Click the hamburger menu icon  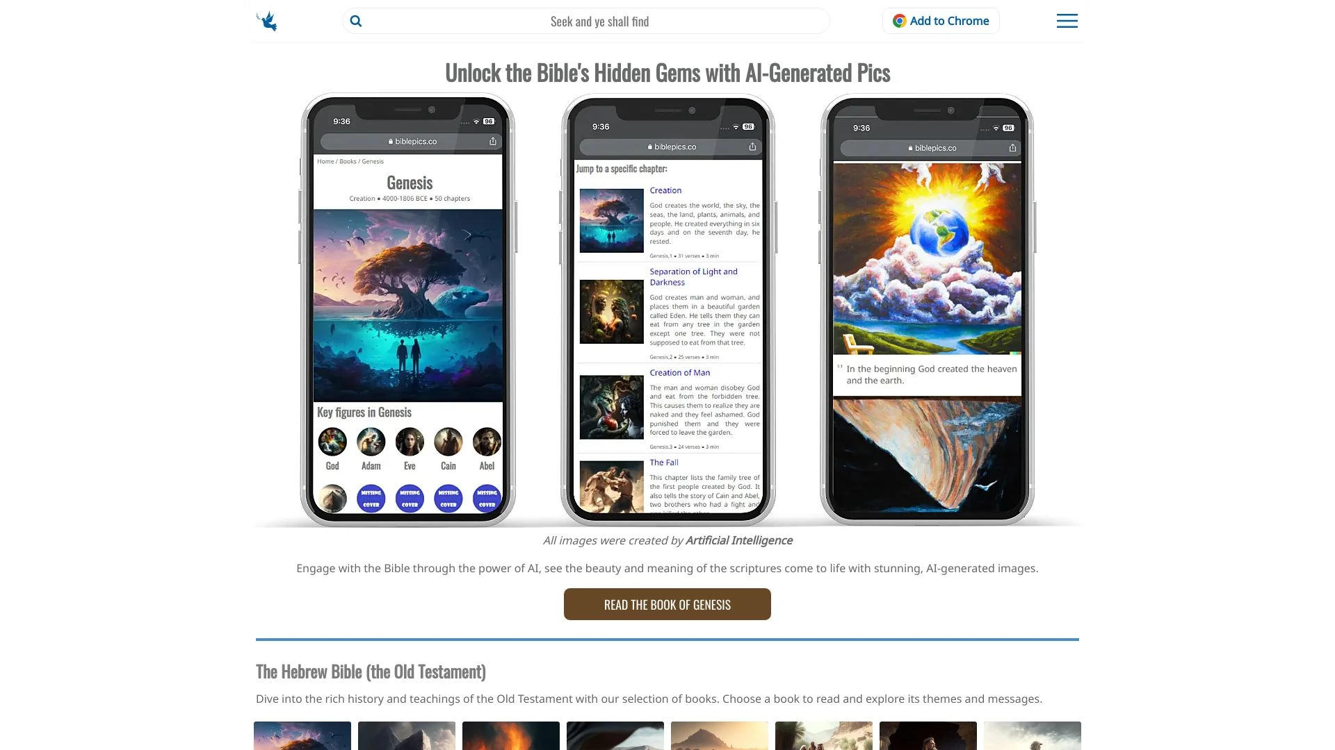click(x=1067, y=20)
